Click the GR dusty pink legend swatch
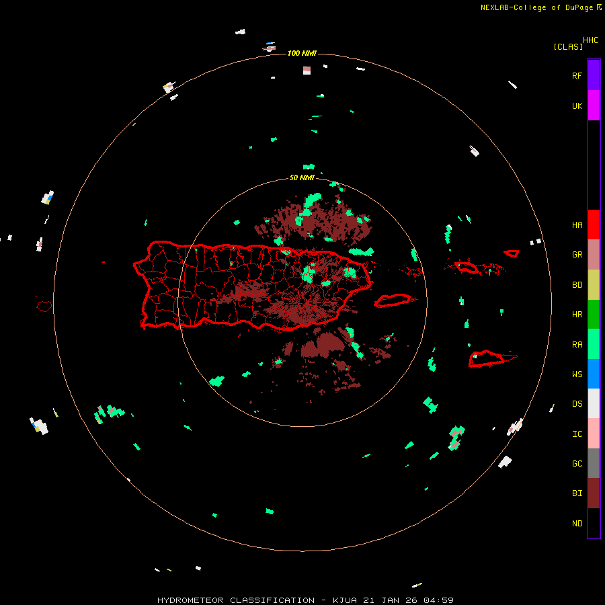605x605 pixels. pos(594,255)
